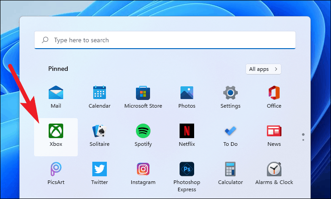Go to next pinned apps page dot
This screenshot has width=331, height=199.
[x=303, y=140]
